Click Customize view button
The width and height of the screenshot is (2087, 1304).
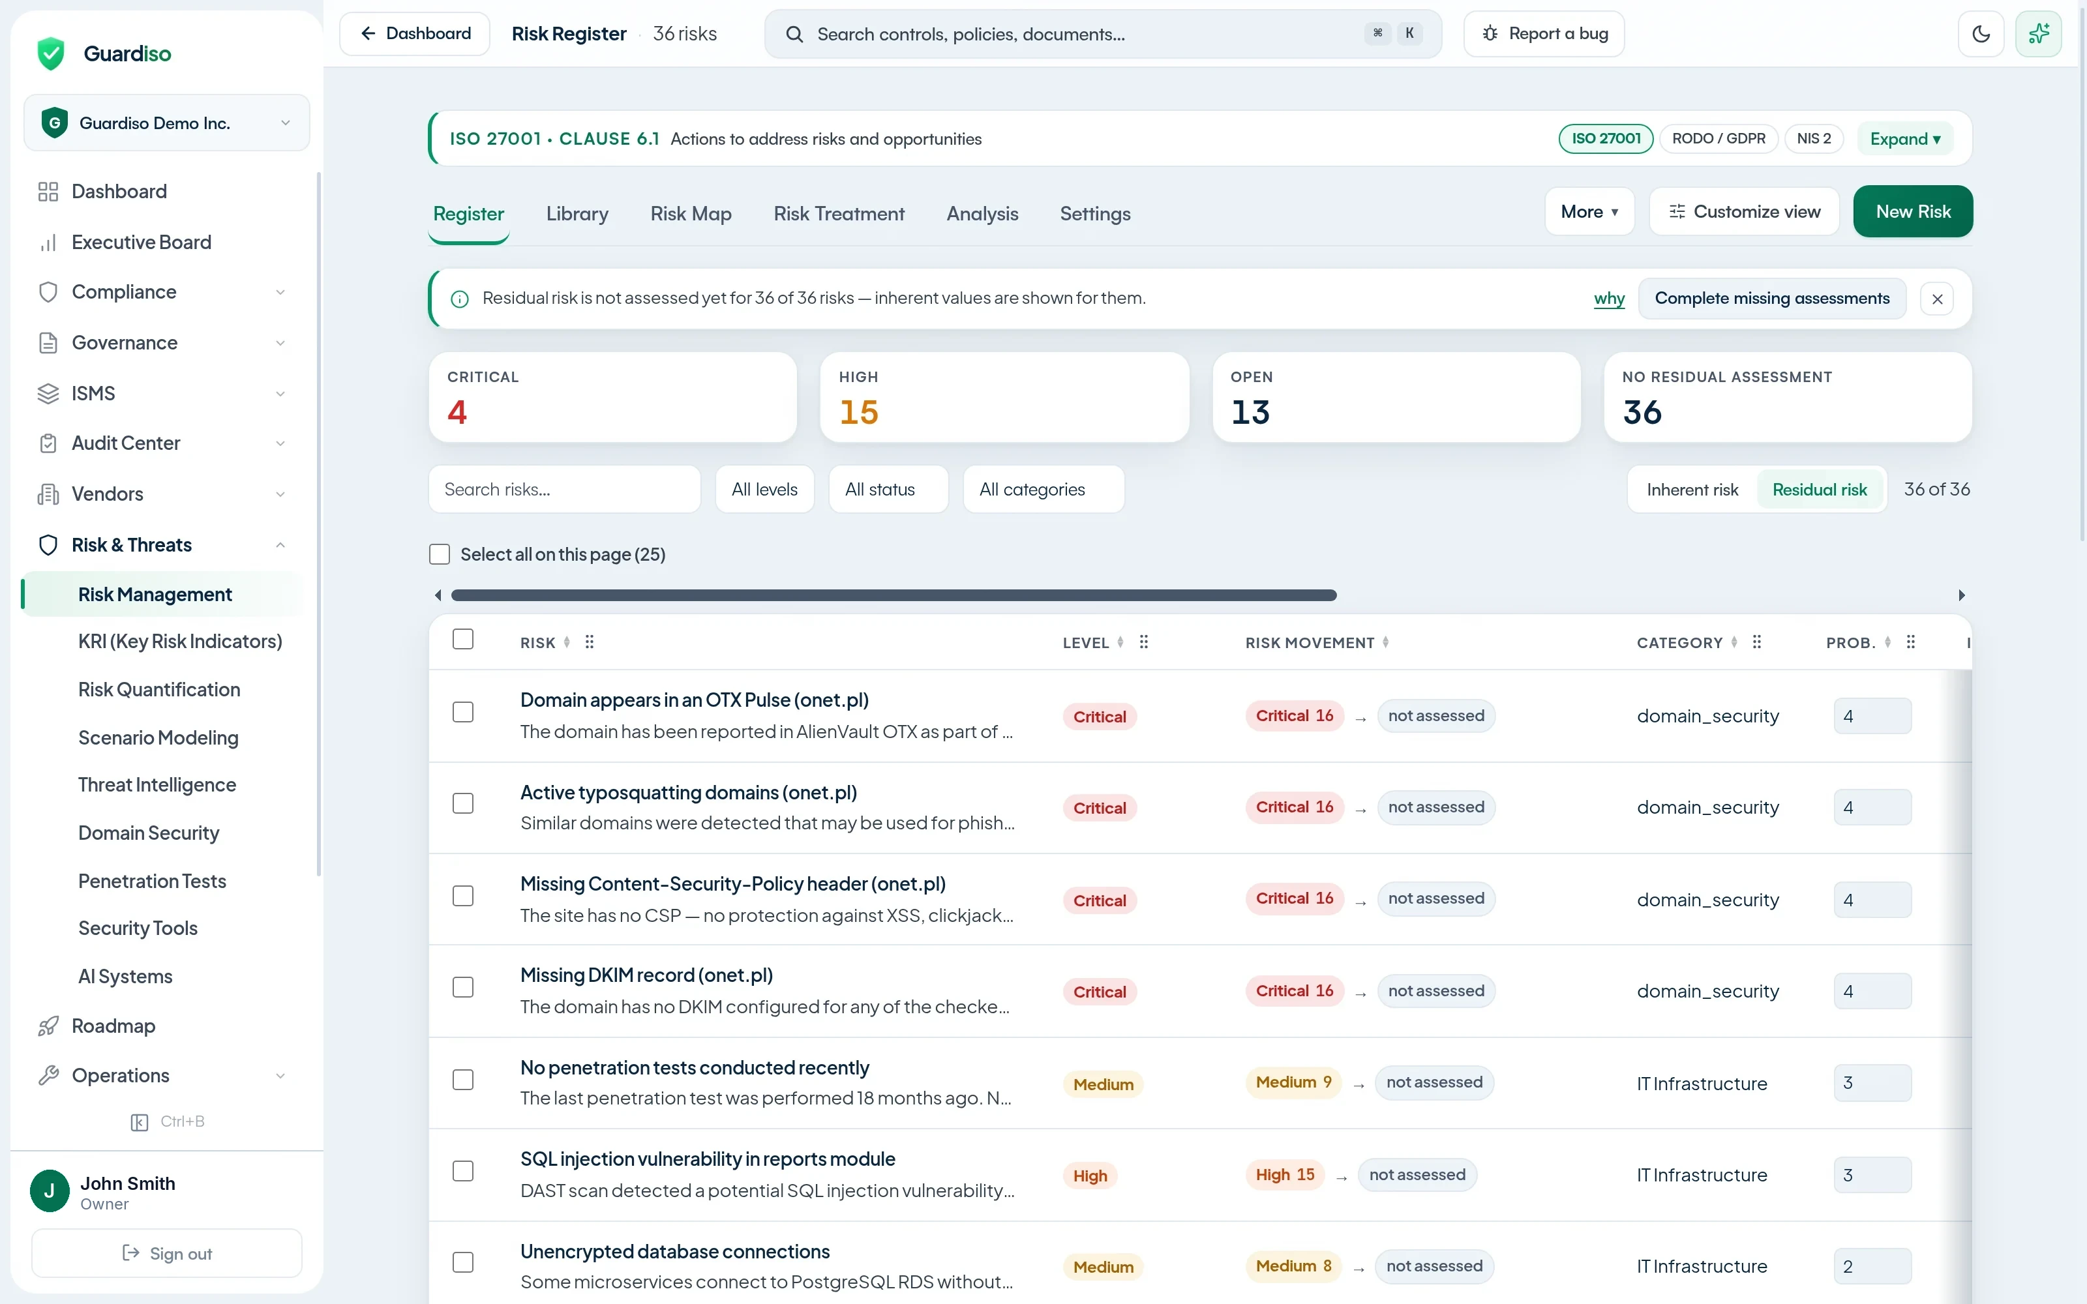(x=1744, y=212)
